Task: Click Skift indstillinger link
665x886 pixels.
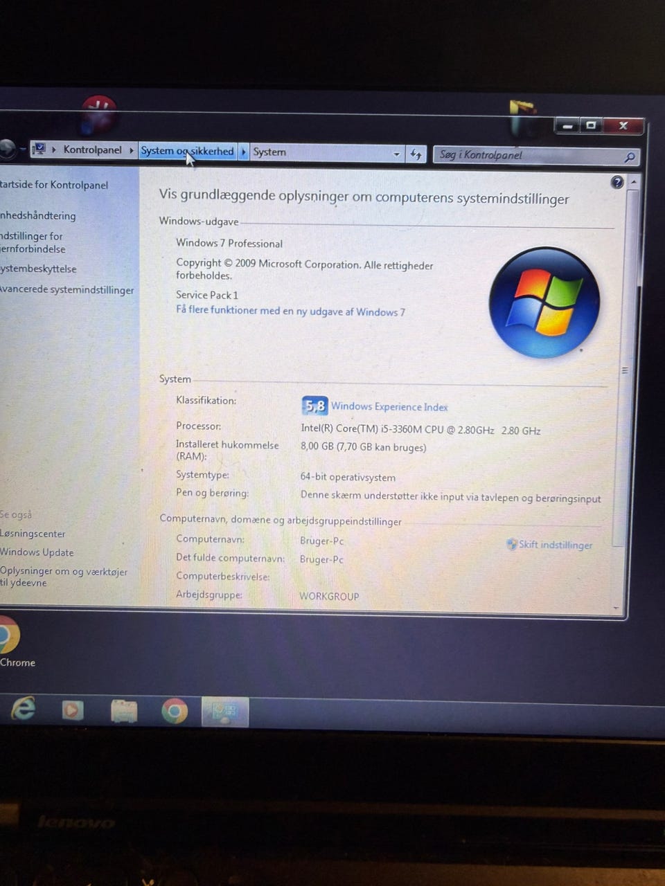Action: pos(556,545)
